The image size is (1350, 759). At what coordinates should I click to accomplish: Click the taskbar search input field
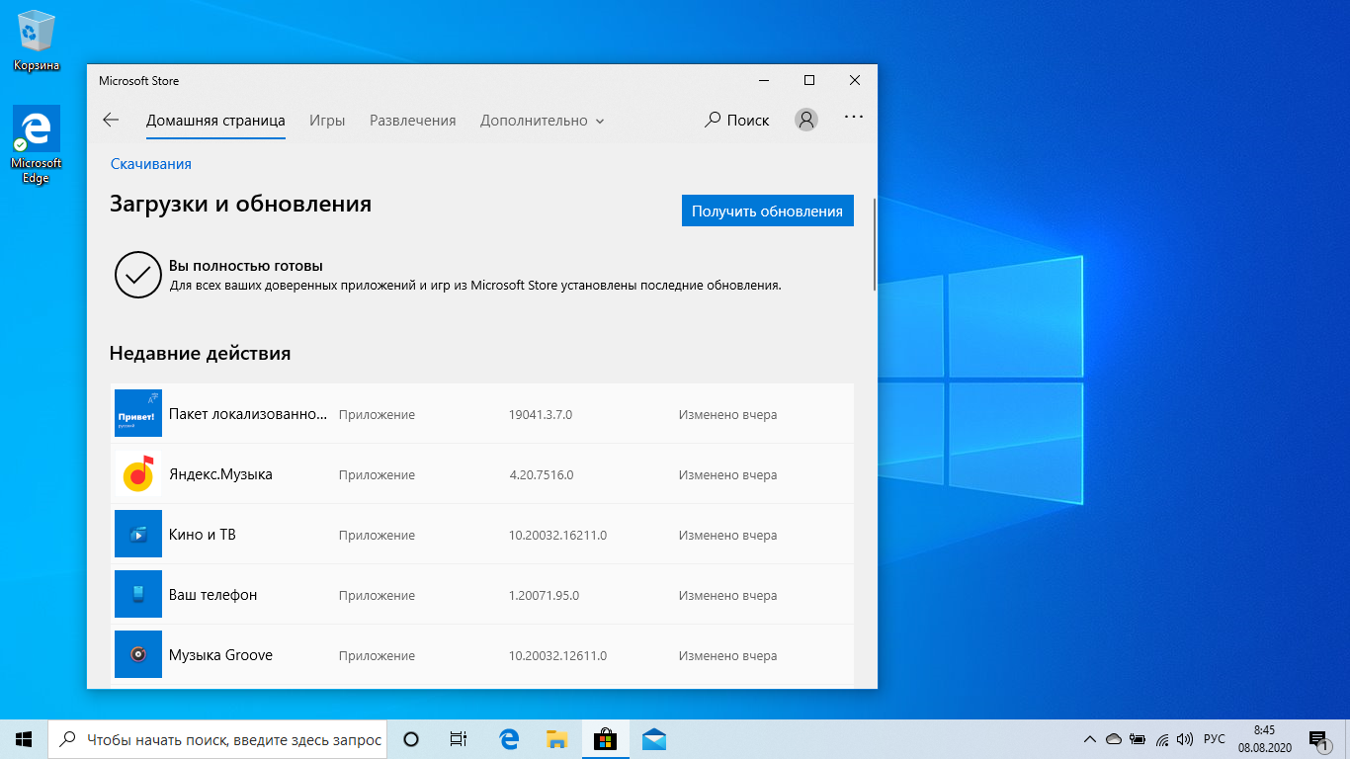pos(217,738)
